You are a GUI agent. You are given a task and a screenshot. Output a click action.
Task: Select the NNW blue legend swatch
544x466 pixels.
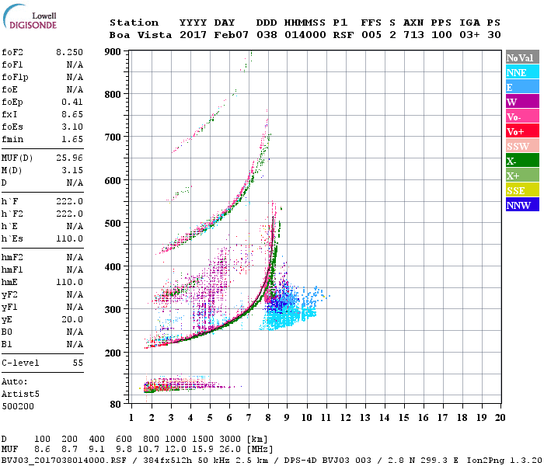click(x=522, y=205)
